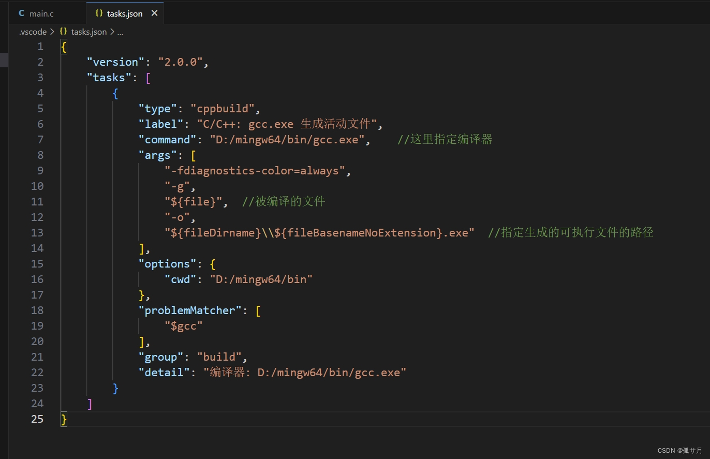Viewport: 710px width, 459px height.
Task: Click the detail string "编译器: D:/mingw64/bin/gcc.exe"
Action: click(x=305, y=373)
